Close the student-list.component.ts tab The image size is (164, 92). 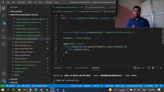81,7
